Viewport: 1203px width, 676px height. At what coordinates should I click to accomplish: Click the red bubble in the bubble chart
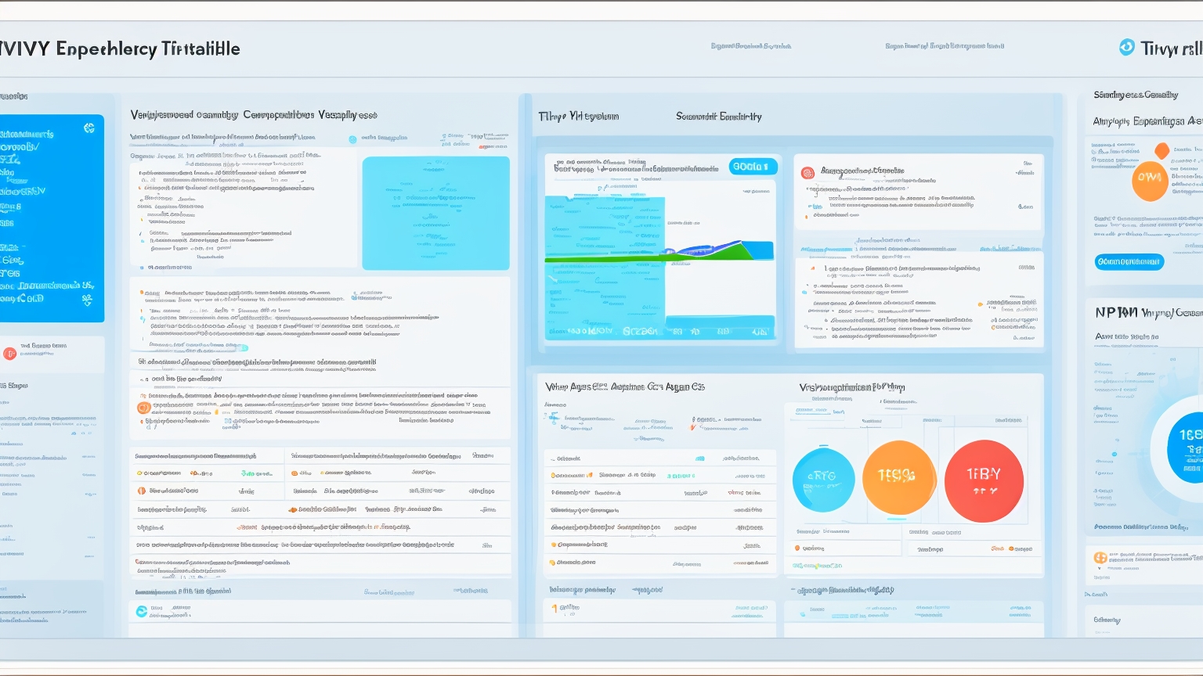coord(984,480)
